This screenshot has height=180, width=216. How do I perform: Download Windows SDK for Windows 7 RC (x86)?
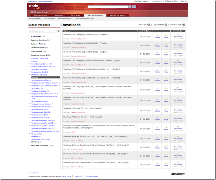tap(178, 163)
